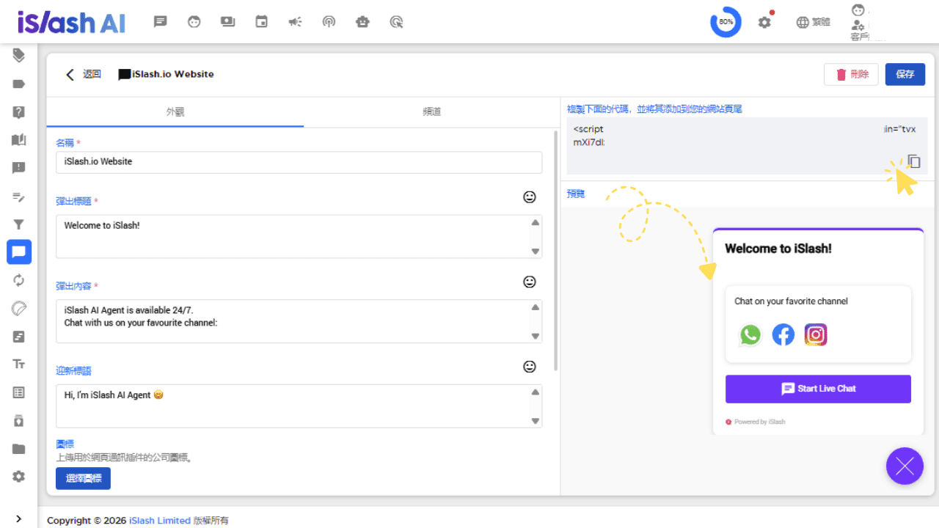Screen dimensions: 939x528
Task: Open the 繁體 language selector
Action: pyautogui.click(x=814, y=22)
